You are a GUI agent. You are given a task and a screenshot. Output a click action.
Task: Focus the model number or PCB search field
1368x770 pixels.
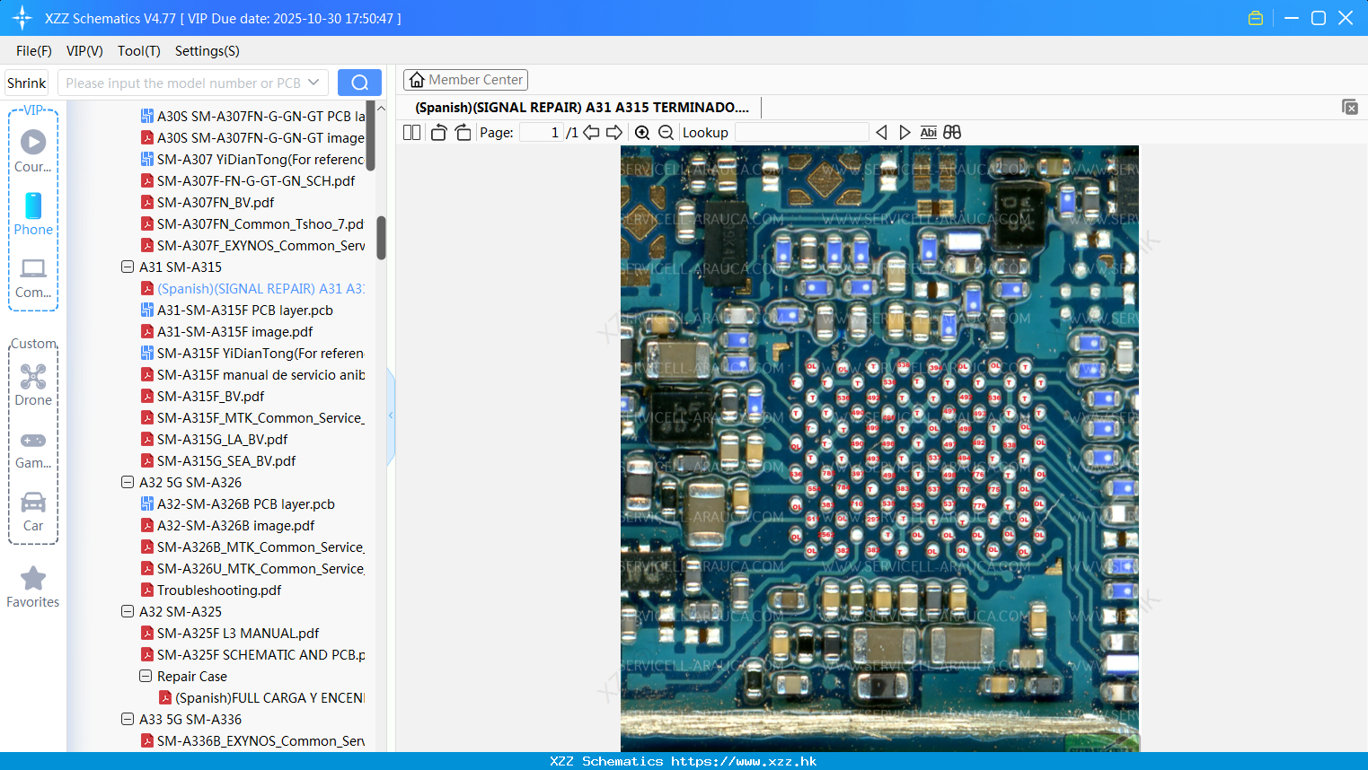click(182, 83)
